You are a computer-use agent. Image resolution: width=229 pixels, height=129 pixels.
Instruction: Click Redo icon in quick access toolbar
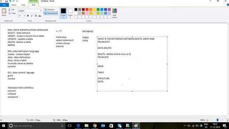(14, 1)
